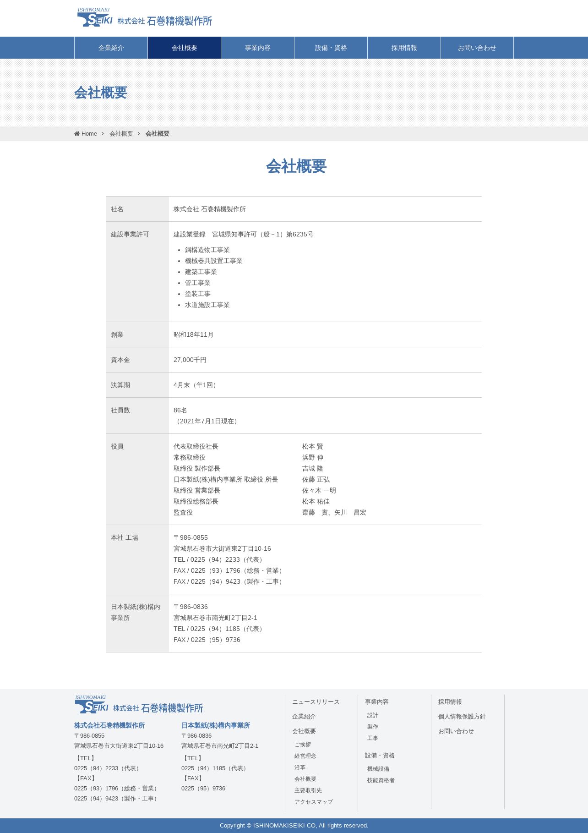Open the 企業紹介 navigation menu item
The width and height of the screenshot is (588, 833).
click(x=111, y=48)
